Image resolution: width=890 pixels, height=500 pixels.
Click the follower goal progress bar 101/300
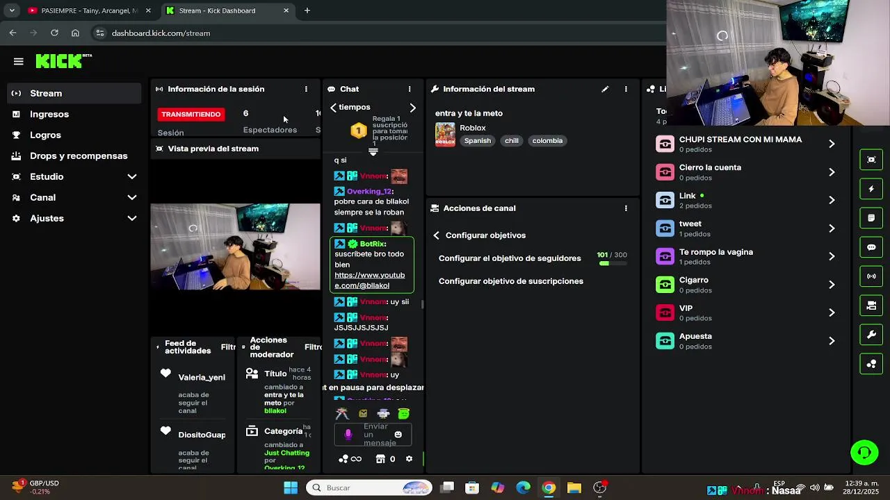[x=612, y=263]
